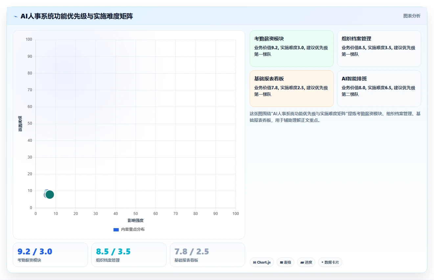Click the summary paragraph starting 这张图围绕

335,117
